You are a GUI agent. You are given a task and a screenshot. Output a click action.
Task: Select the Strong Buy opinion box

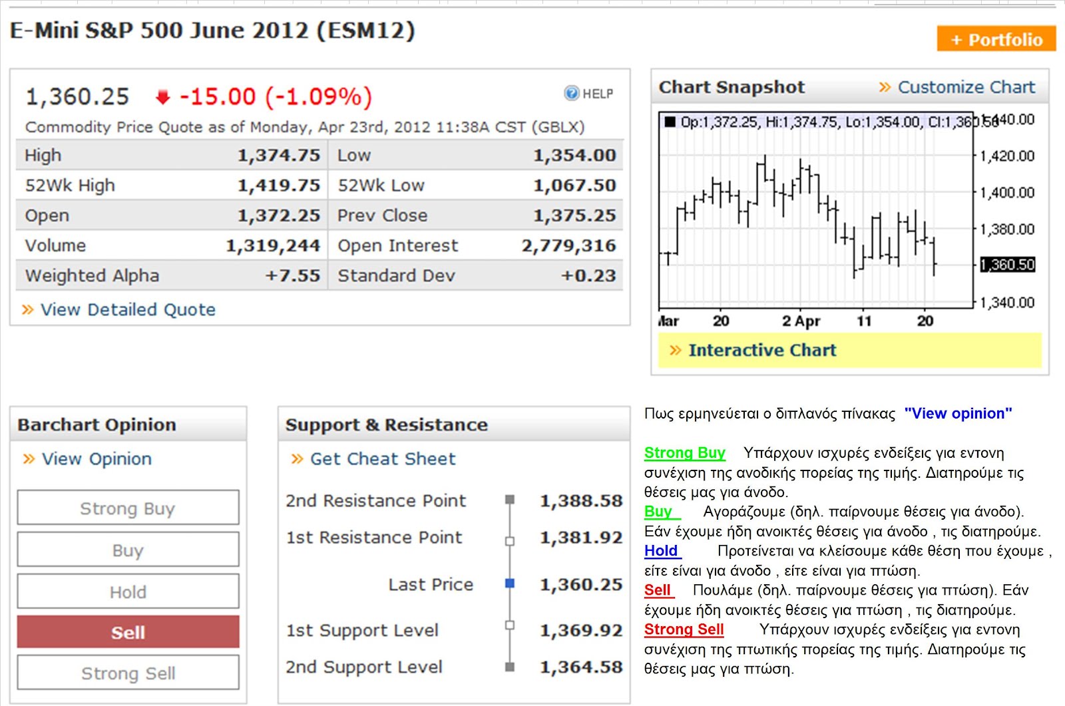coord(128,508)
